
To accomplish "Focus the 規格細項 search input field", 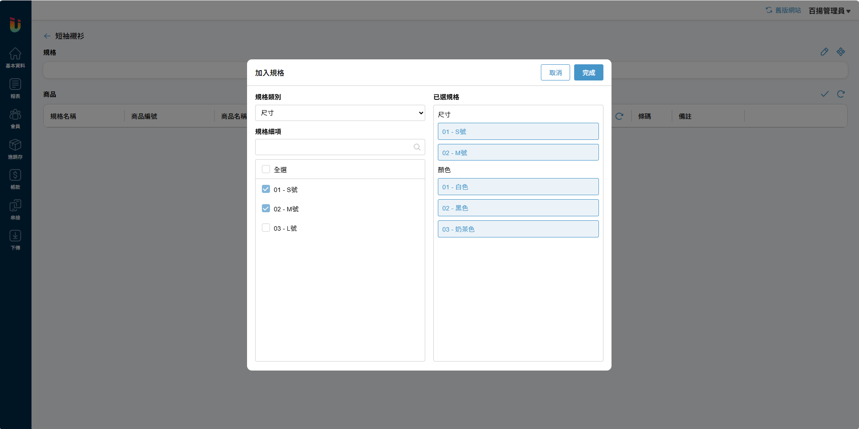I will (x=334, y=147).
